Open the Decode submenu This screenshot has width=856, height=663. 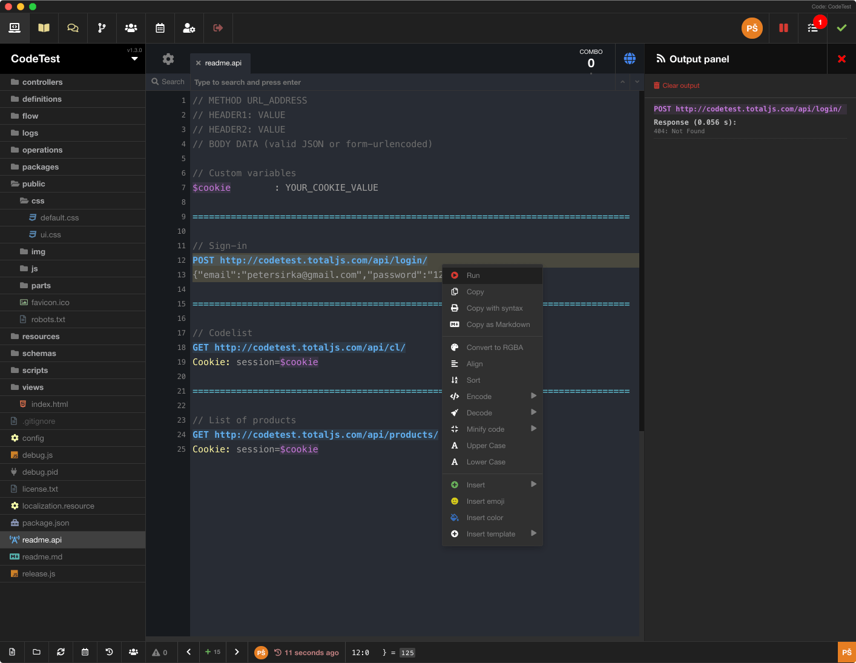coord(492,412)
